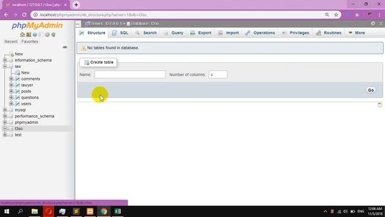Open the navigation panel settings gear icon
The height and width of the screenshot is (217, 385).
click(47, 35)
